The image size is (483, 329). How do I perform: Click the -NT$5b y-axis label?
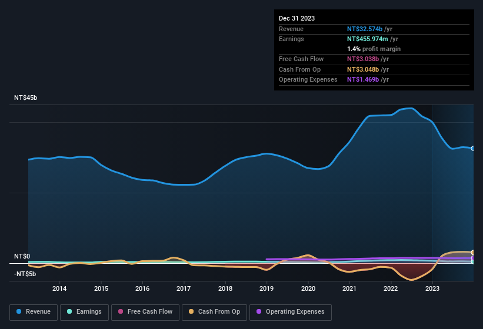(25, 274)
